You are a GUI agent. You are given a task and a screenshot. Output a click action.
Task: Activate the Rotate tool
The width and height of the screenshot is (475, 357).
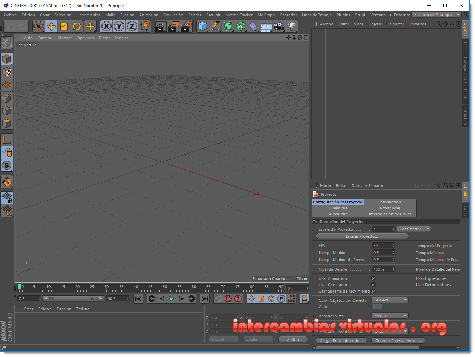[x=77, y=26]
